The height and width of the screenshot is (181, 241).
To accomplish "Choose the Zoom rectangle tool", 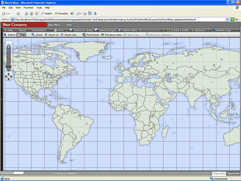I will [x=37, y=35].
